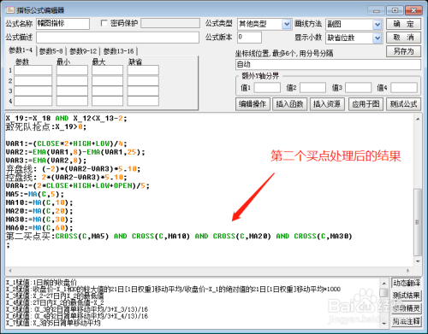Click the 测试公式 button
Screen dimensions: 428x334
[x=403, y=104]
